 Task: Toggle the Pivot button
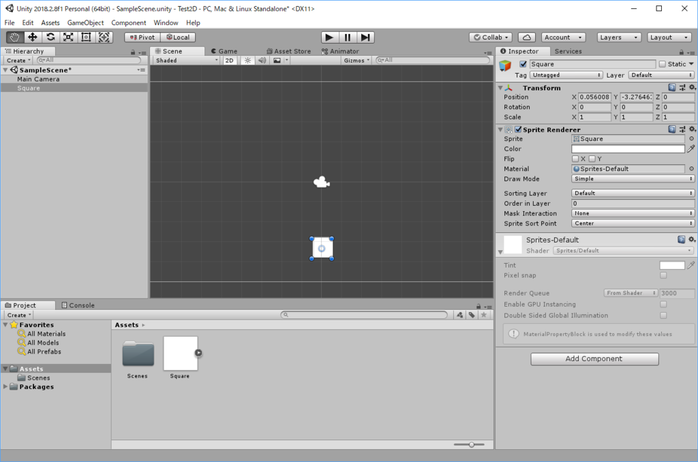tap(142, 37)
